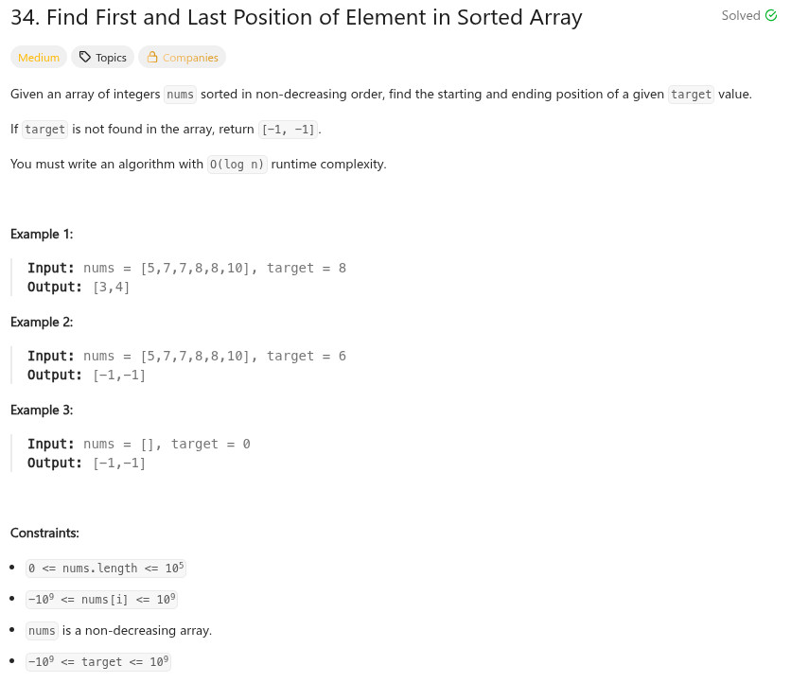Click the Example 2 input line
This screenshot has width=791, height=700.
point(186,357)
